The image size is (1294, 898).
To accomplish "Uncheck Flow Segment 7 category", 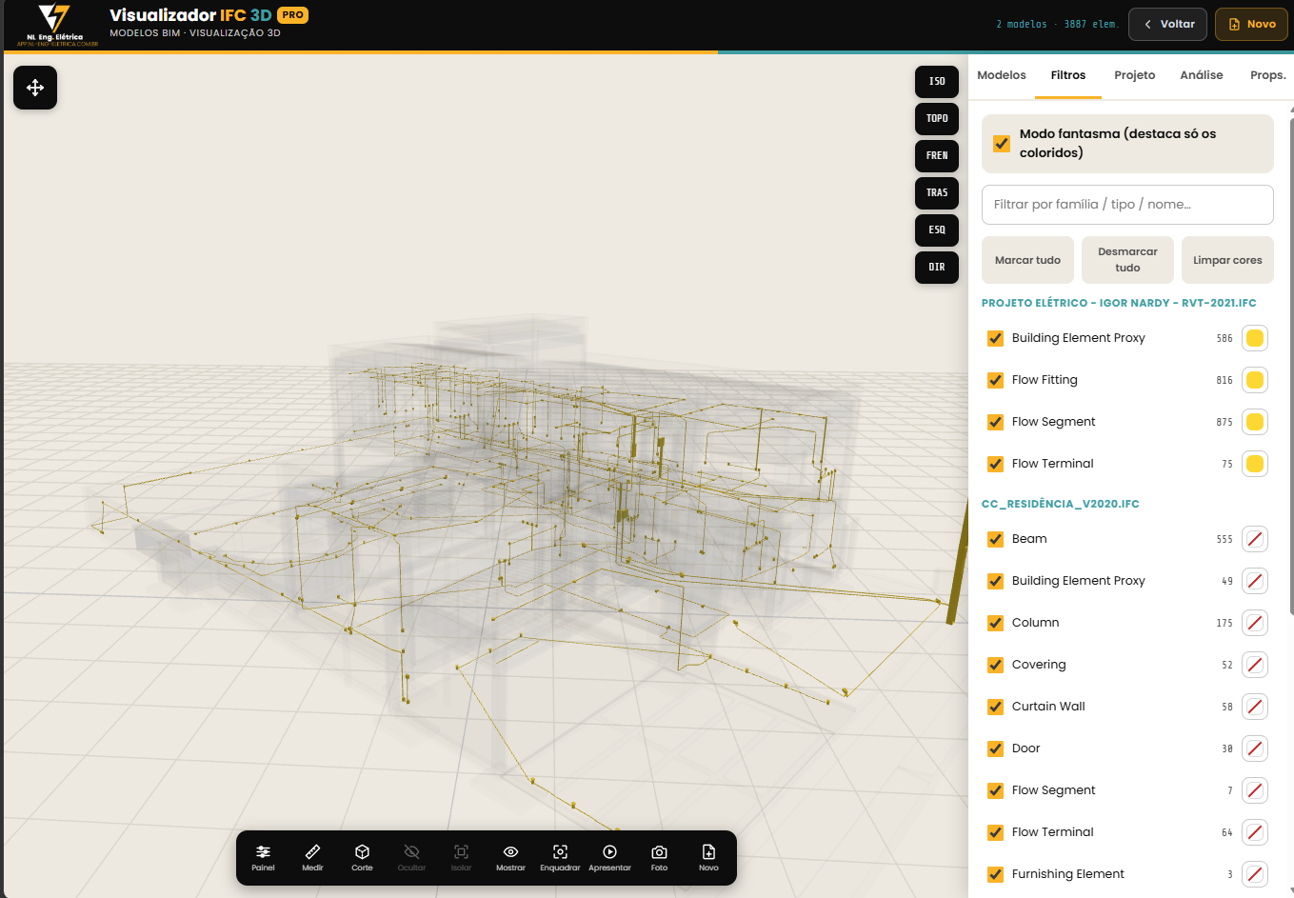I will [996, 790].
